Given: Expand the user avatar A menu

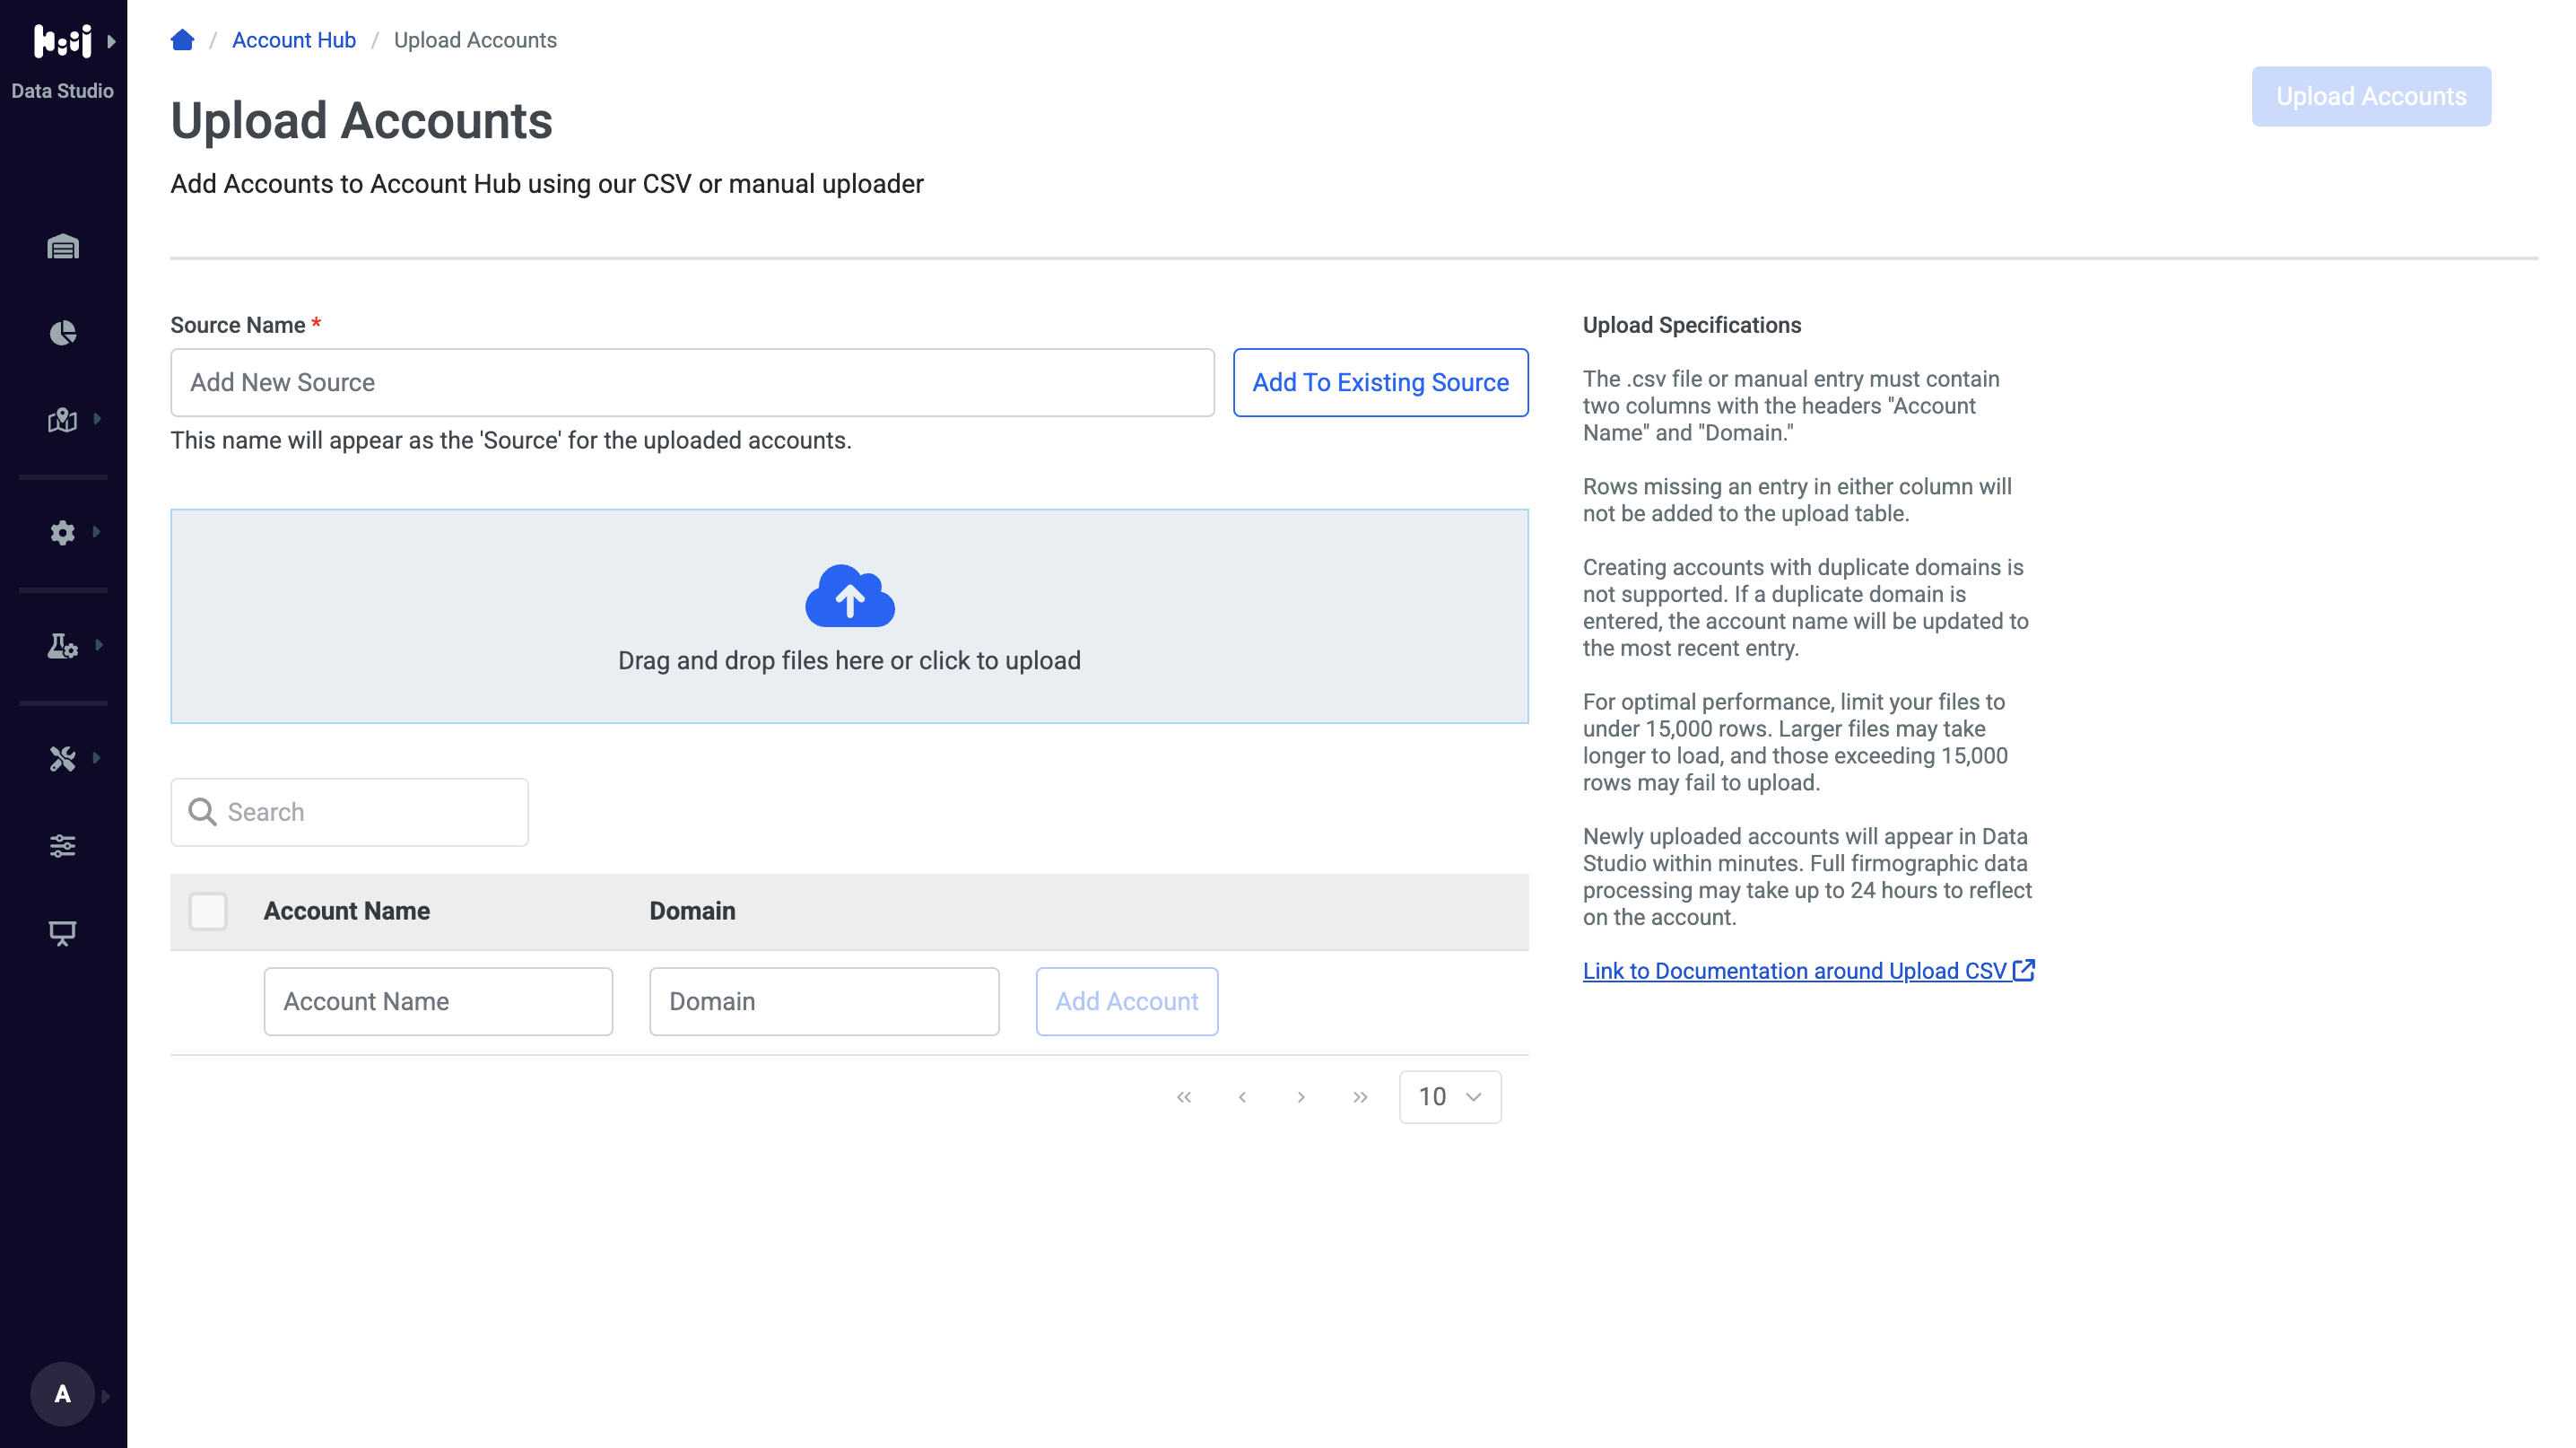Looking at the screenshot, I should tap(63, 1394).
